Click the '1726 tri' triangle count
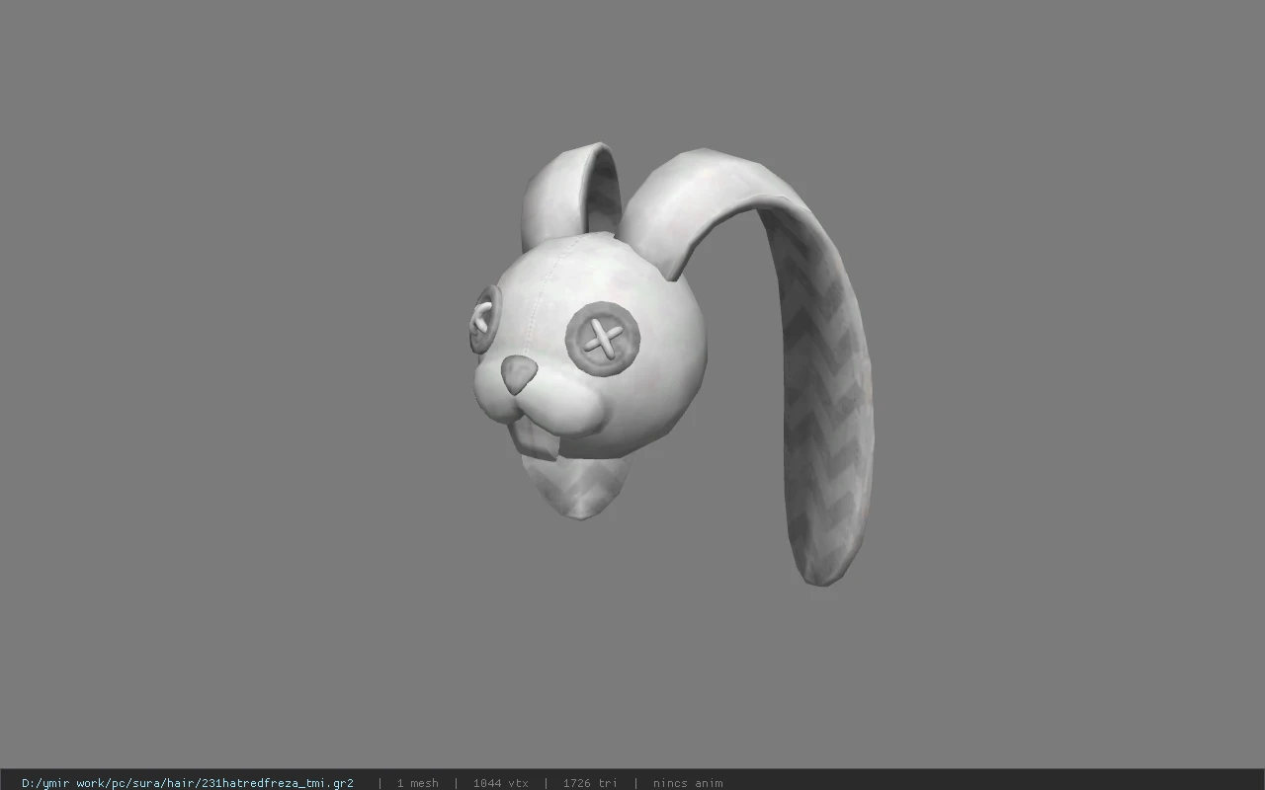The image size is (1265, 790). click(590, 783)
